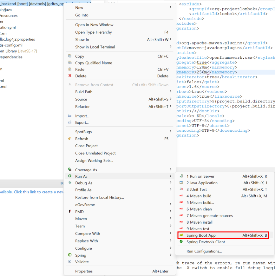Select Close Unrelated Project
Viewport: 275px width, 276px height.
120,153
